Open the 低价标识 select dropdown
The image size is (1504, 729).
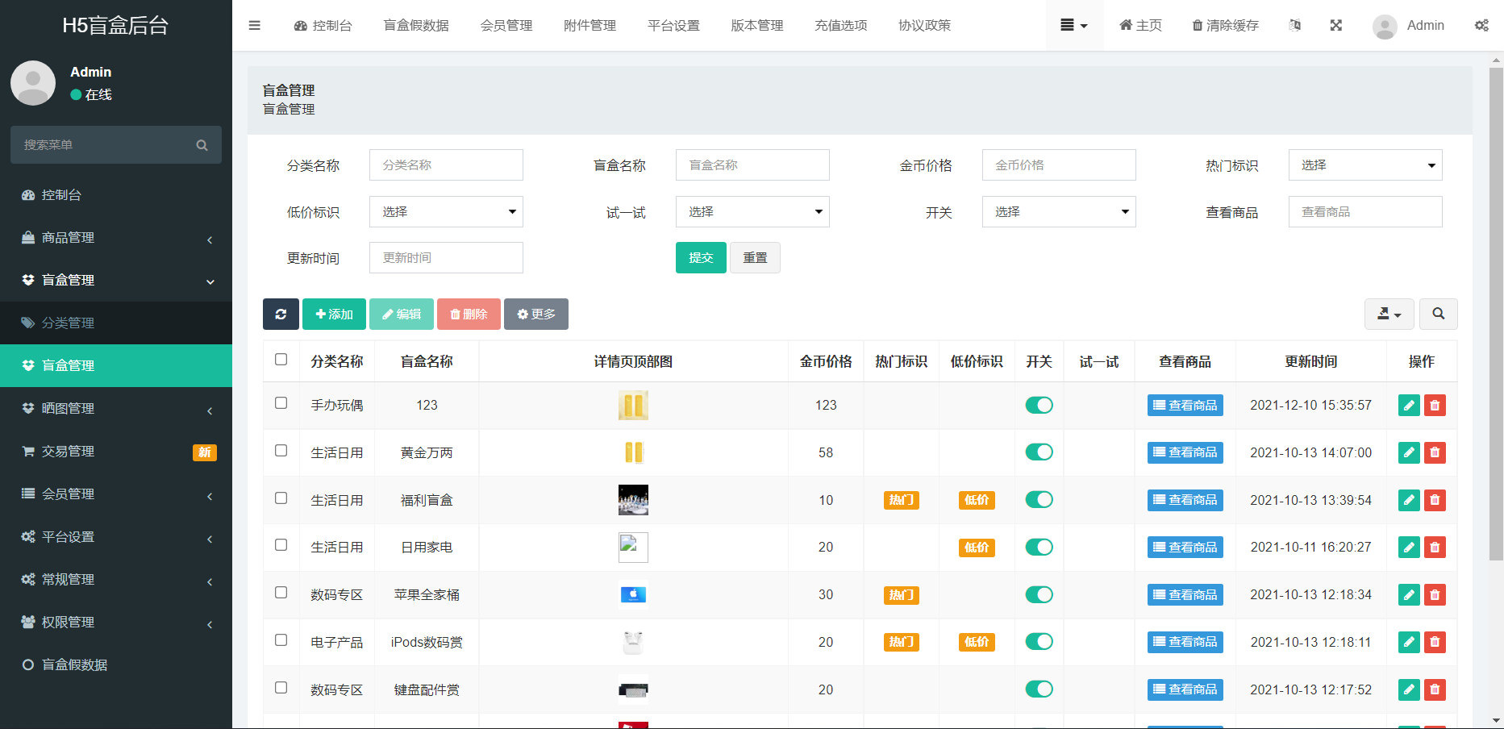point(446,212)
